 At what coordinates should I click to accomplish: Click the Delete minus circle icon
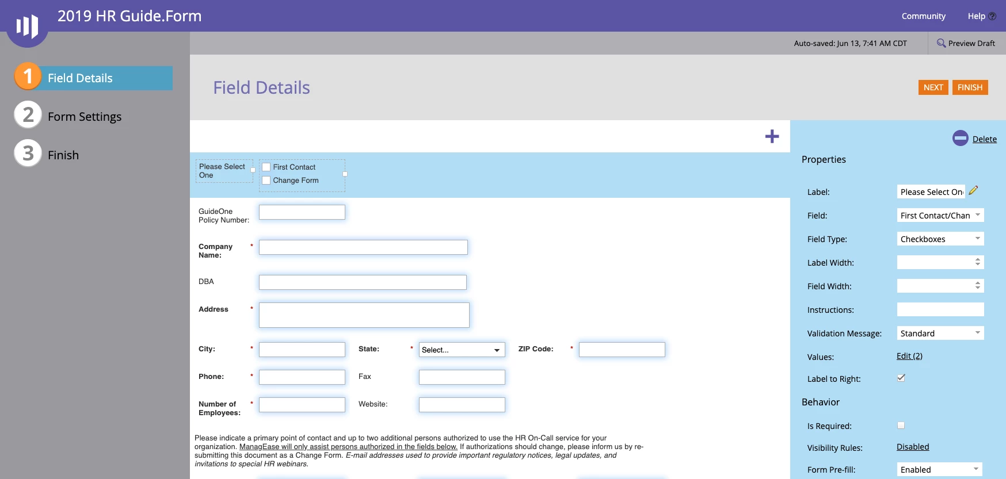pyautogui.click(x=961, y=138)
